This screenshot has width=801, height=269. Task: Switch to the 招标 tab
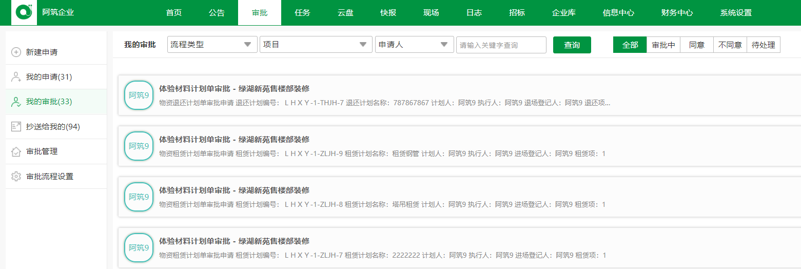coord(517,13)
